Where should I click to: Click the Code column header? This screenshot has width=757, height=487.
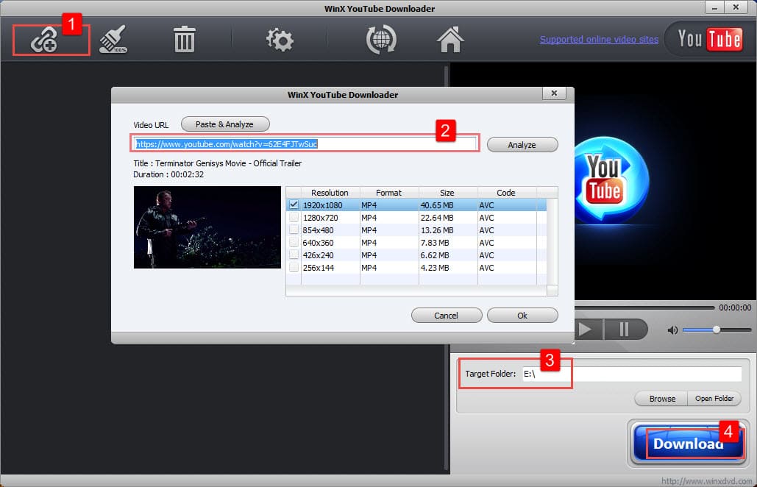(506, 193)
